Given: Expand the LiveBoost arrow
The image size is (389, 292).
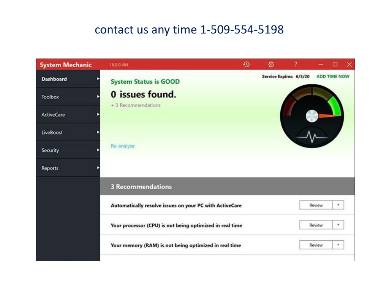Looking at the screenshot, I should tap(98, 132).
